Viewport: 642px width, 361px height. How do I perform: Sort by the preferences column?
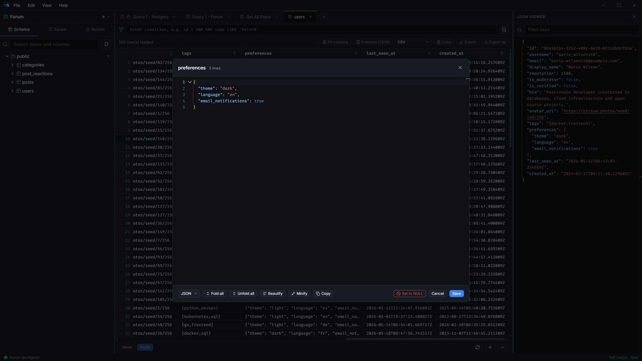click(356, 53)
